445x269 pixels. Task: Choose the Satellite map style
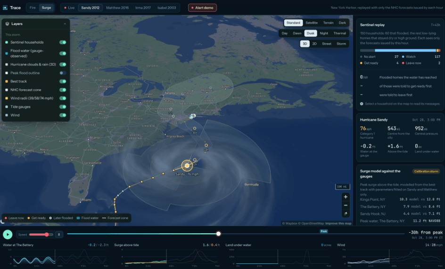coord(311,23)
